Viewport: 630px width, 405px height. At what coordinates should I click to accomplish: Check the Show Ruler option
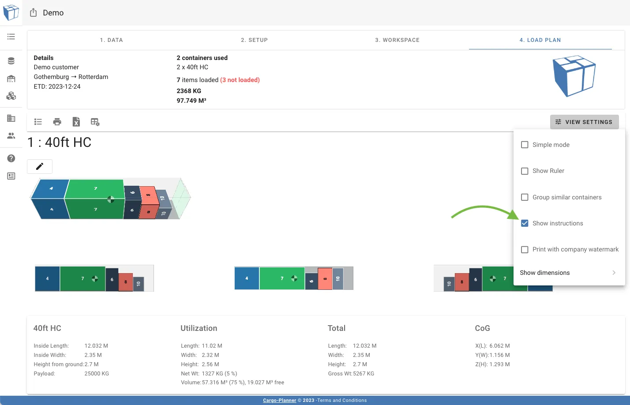point(525,171)
